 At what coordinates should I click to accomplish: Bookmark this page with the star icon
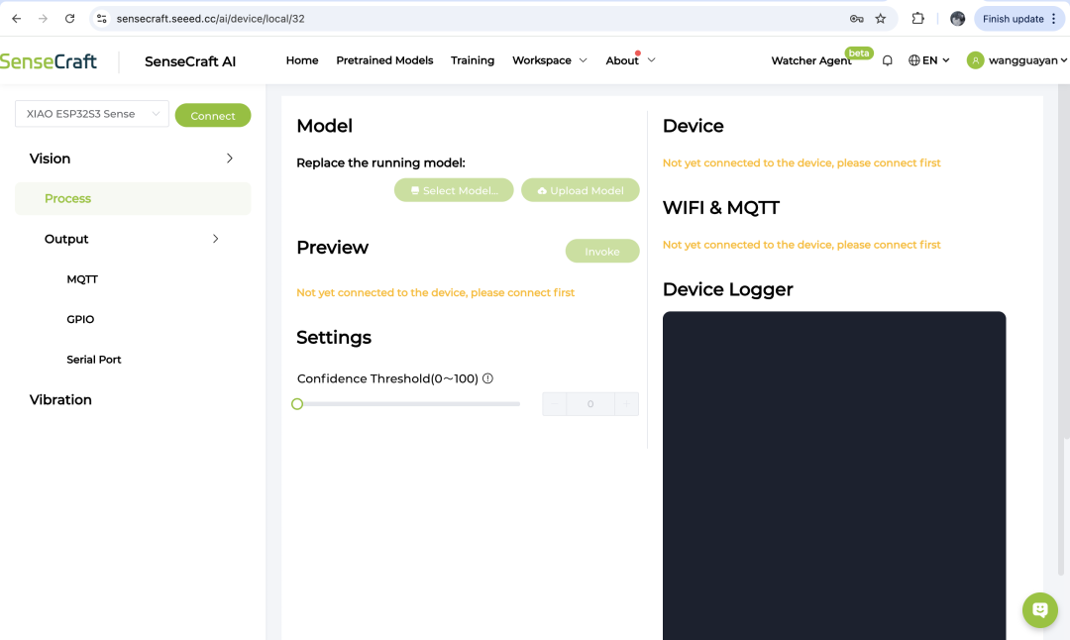coord(881,19)
